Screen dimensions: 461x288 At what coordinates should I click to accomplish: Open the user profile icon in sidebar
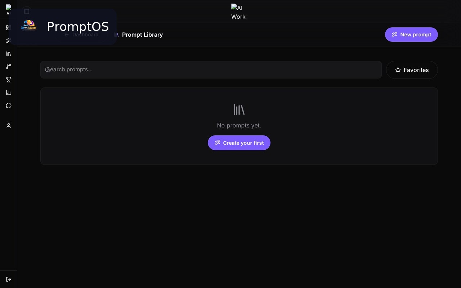[8, 126]
